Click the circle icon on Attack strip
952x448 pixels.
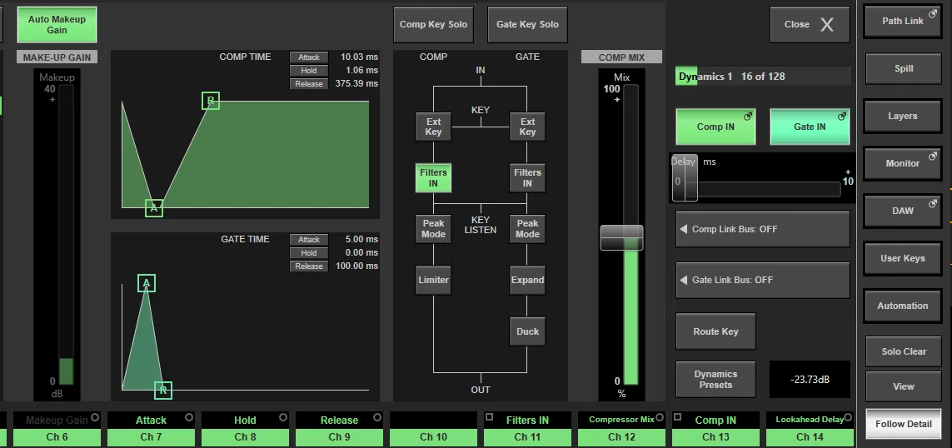pos(189,418)
